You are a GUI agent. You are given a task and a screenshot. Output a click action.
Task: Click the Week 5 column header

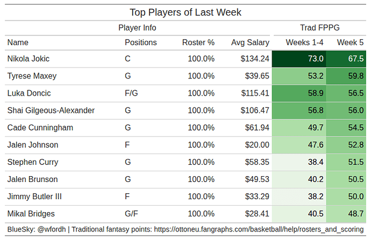[351, 42]
